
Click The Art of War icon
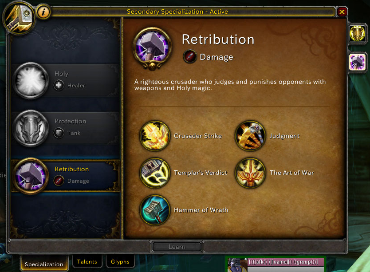click(x=250, y=173)
